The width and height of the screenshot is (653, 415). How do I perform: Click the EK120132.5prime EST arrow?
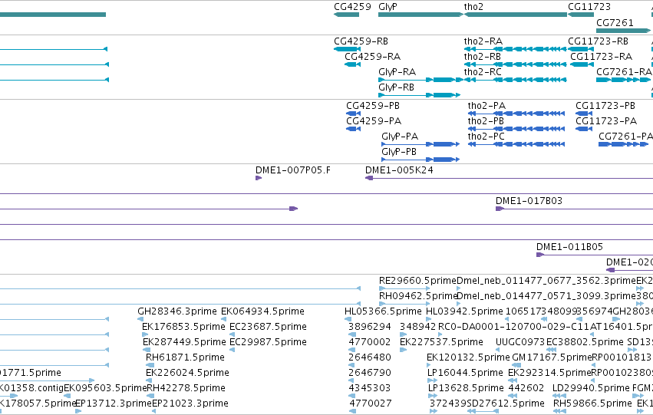[x=429, y=365]
